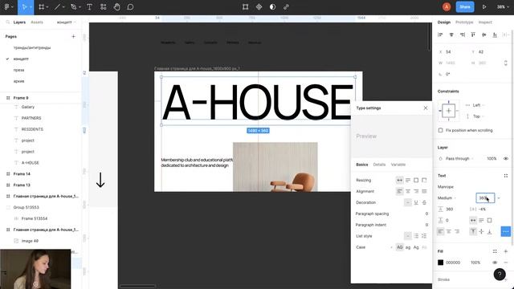Align bottom icon in Design panel
The height and width of the screenshot is (289, 514).
[495, 35]
